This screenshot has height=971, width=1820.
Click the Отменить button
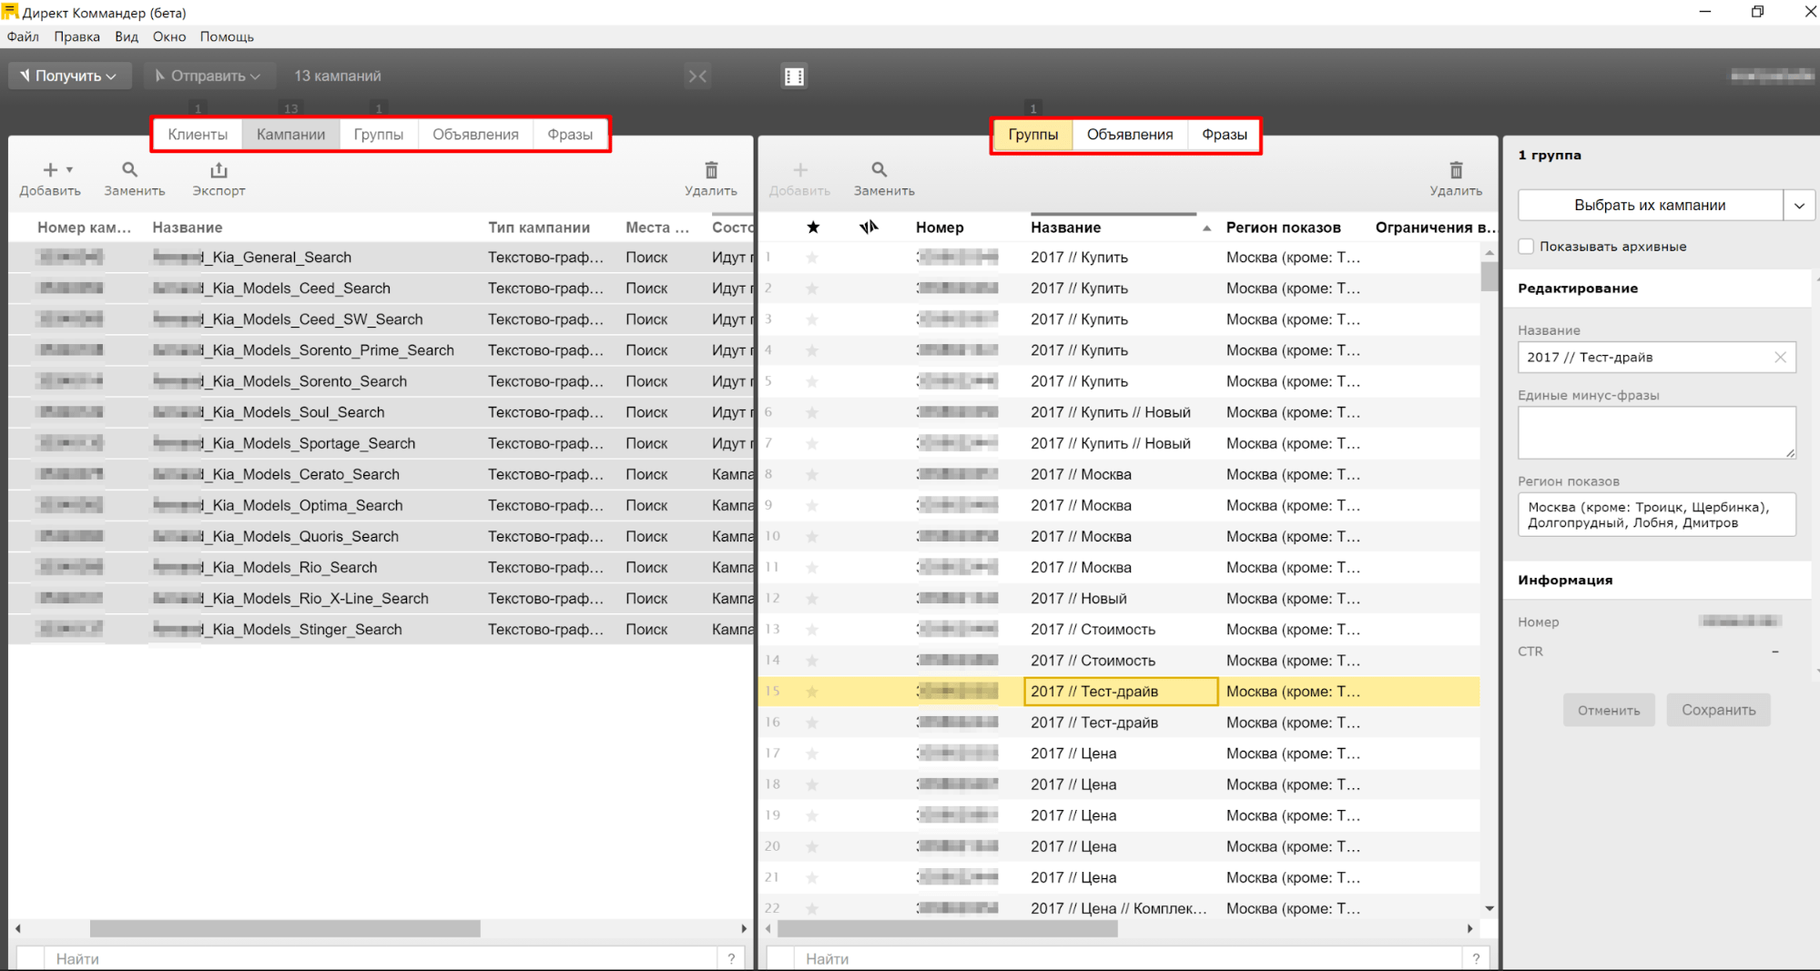pyautogui.click(x=1608, y=711)
